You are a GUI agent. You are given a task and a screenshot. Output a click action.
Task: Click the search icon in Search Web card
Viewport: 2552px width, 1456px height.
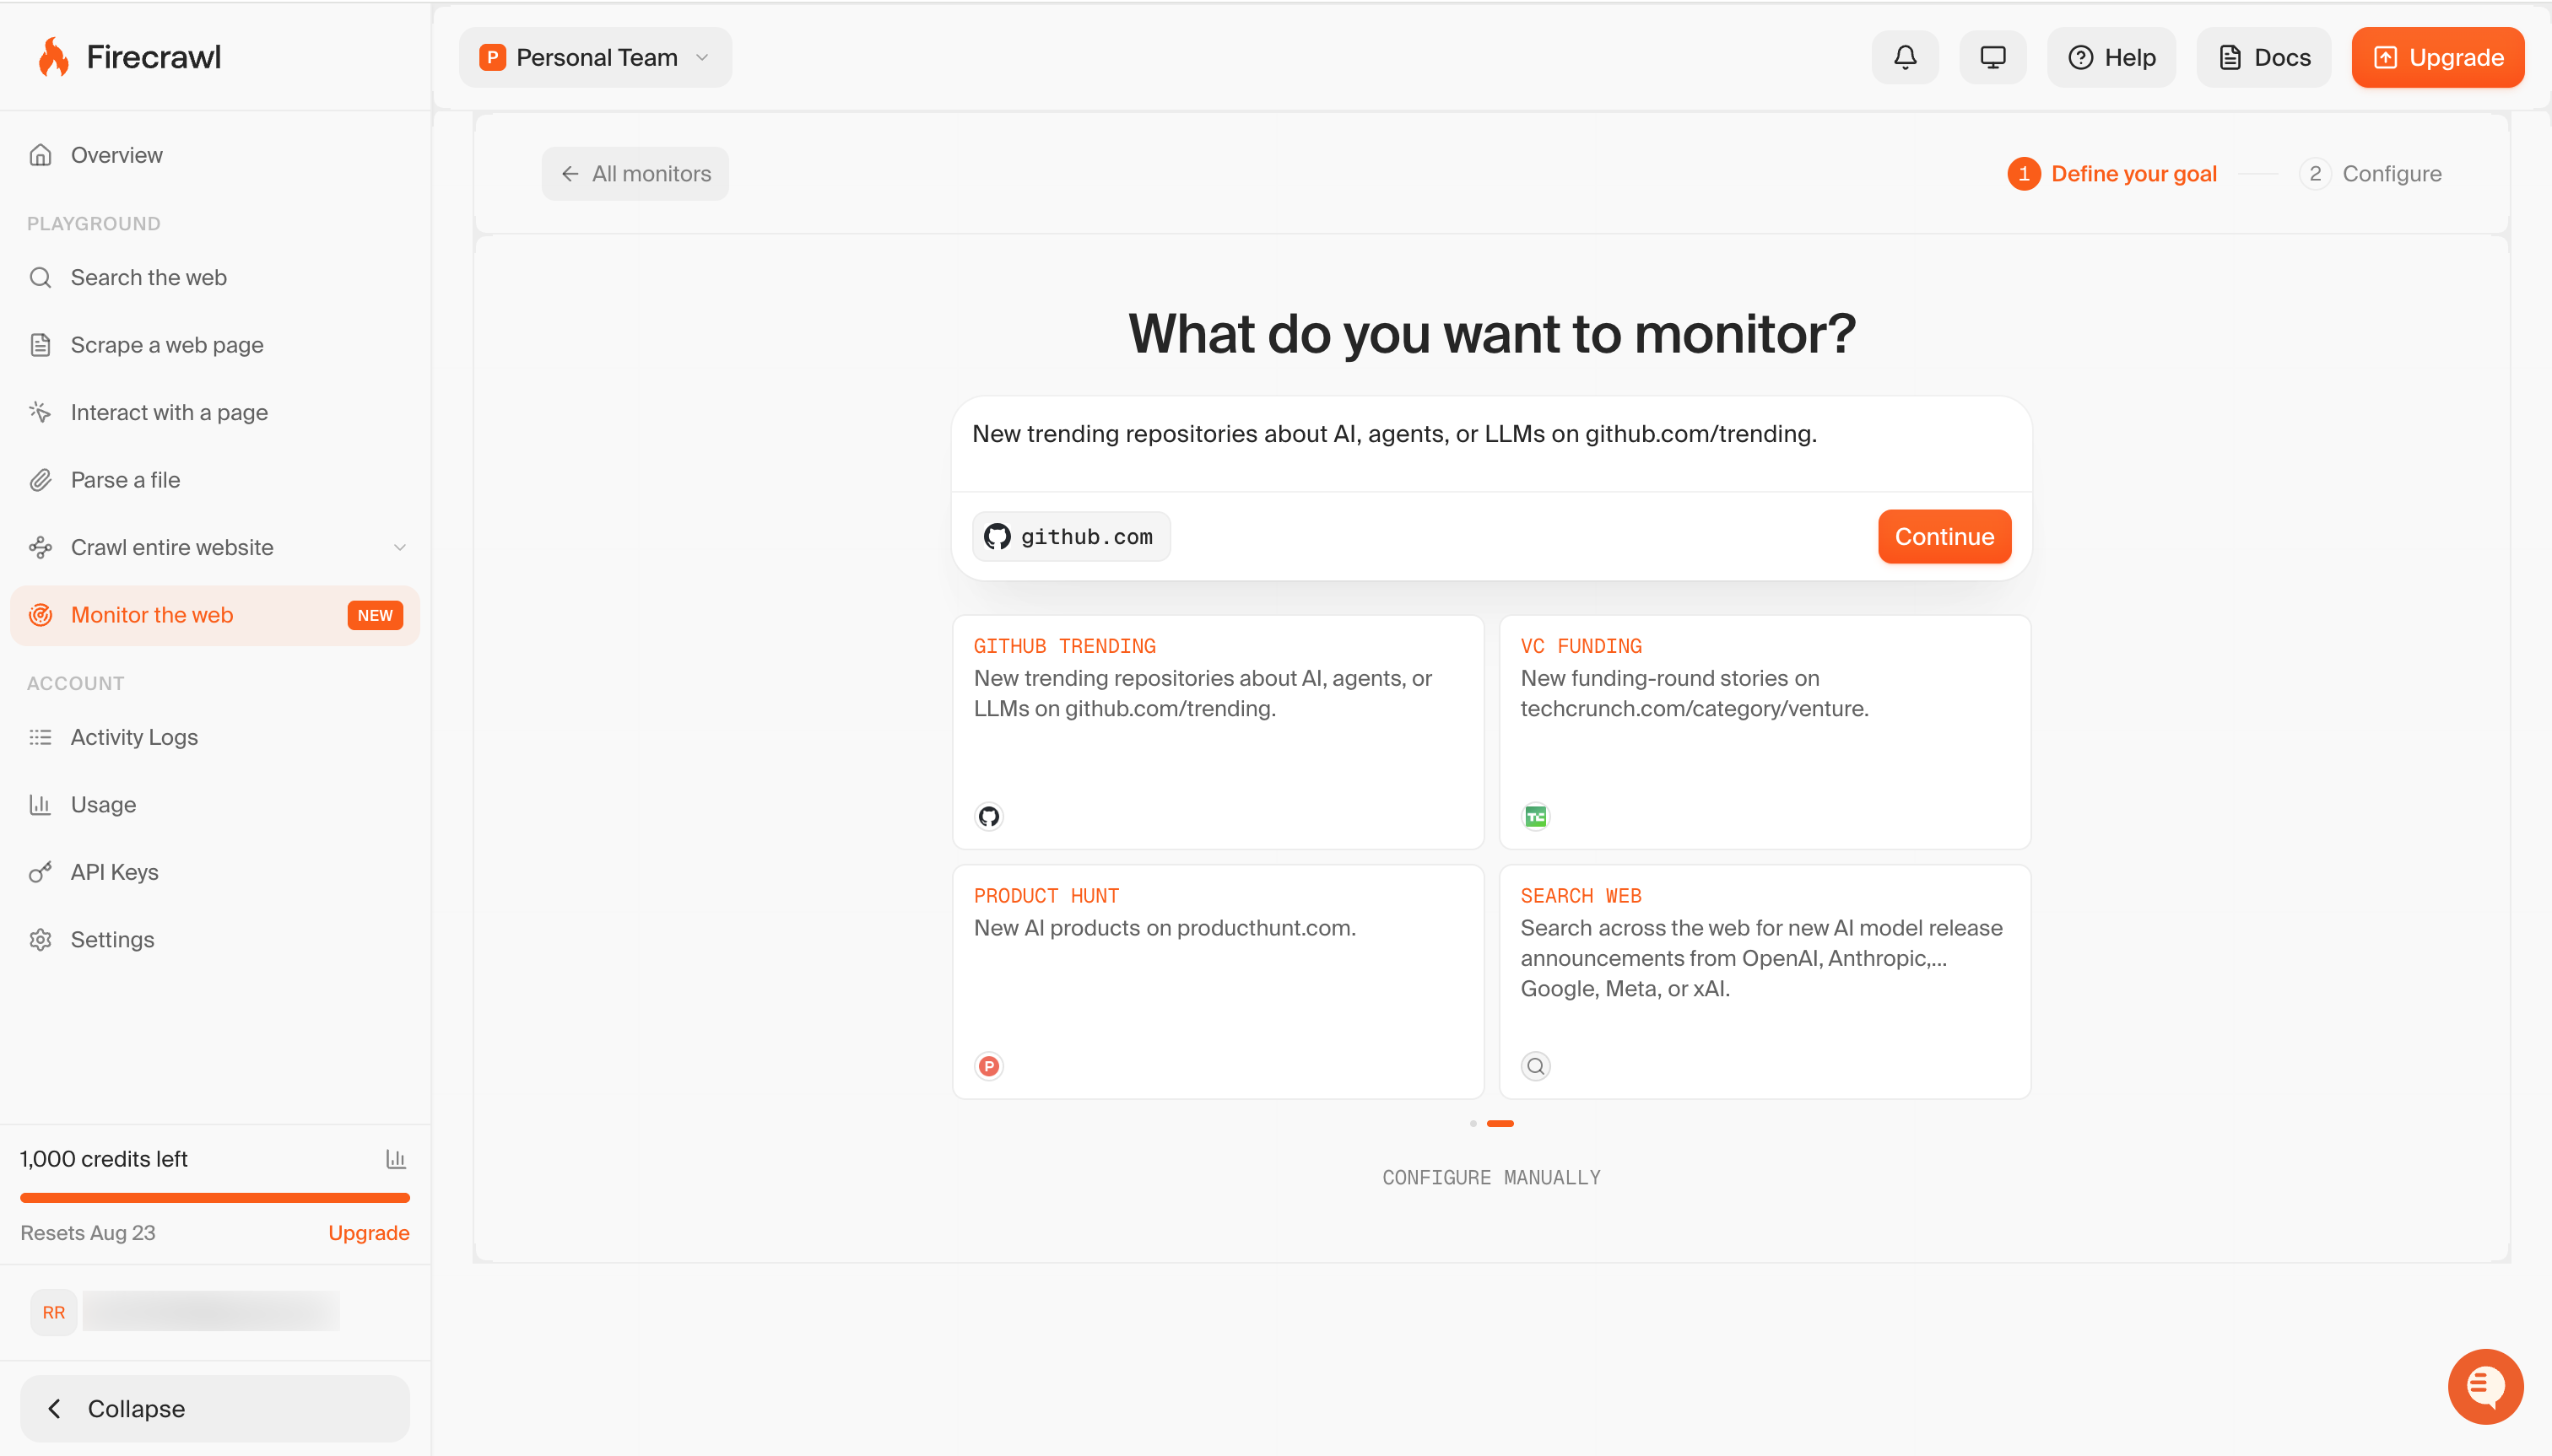click(1536, 1067)
